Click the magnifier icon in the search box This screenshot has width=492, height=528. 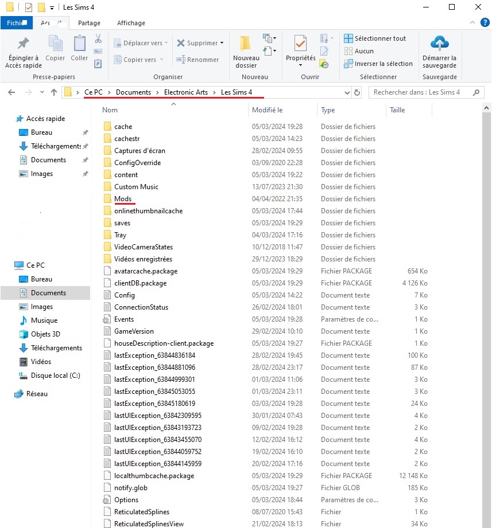pos(476,92)
